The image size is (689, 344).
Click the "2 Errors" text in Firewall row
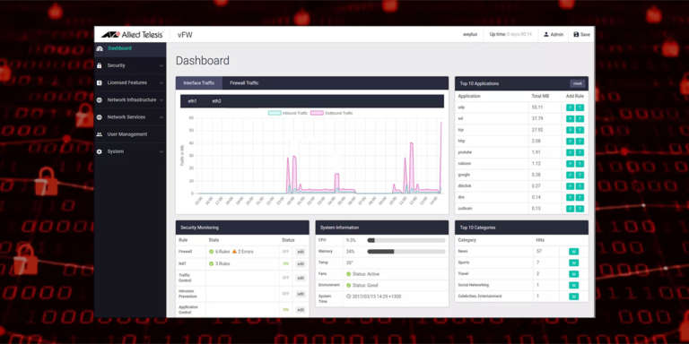246,252
